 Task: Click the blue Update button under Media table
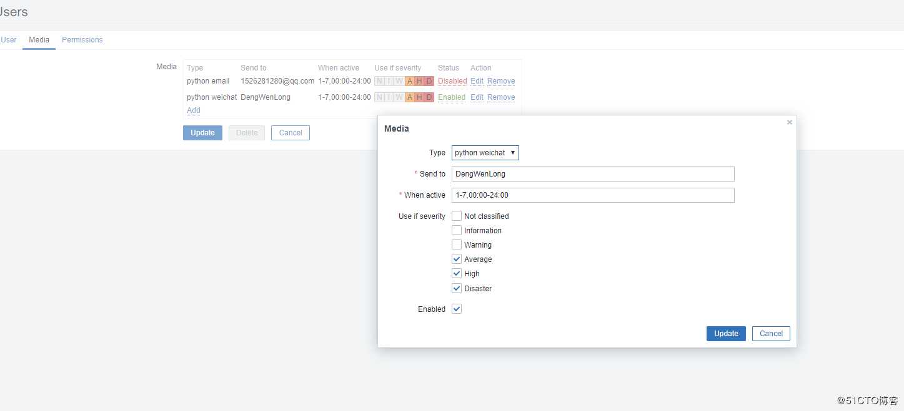click(x=202, y=133)
